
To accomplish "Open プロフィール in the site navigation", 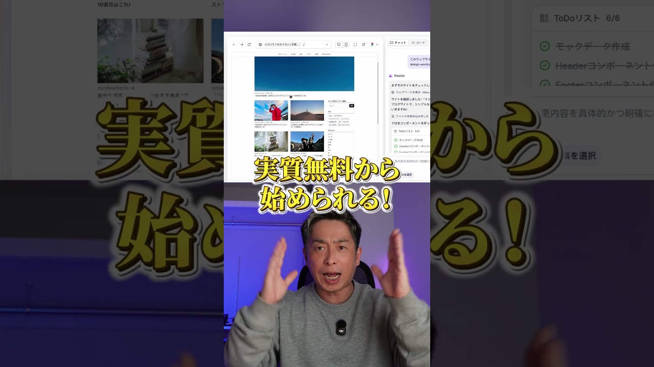I will (283, 54).
